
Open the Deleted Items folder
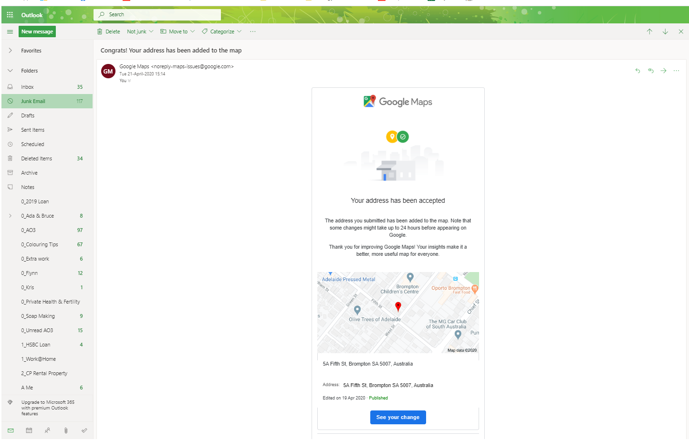point(47,158)
